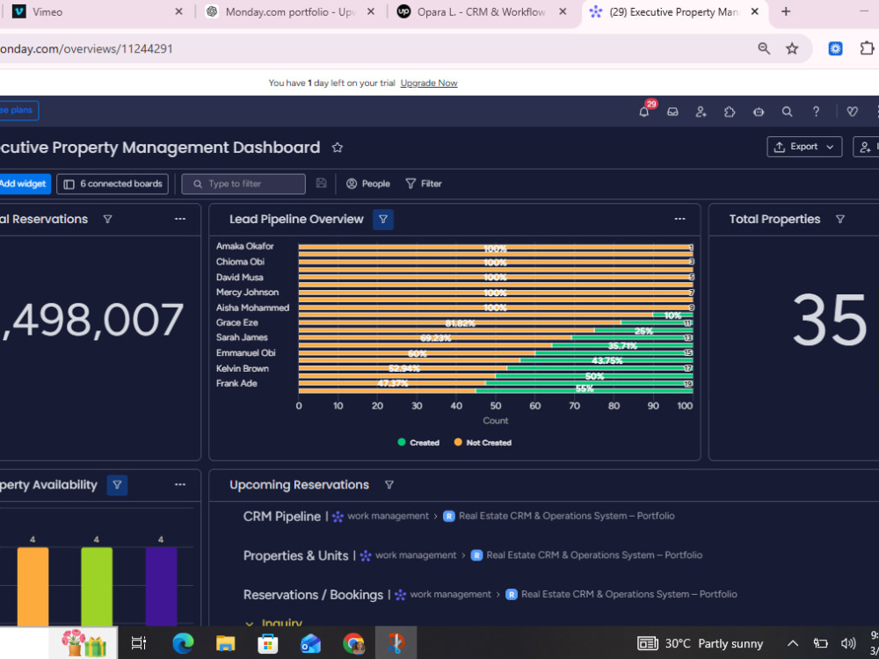Open the CRM Pipeline board link

(x=281, y=517)
